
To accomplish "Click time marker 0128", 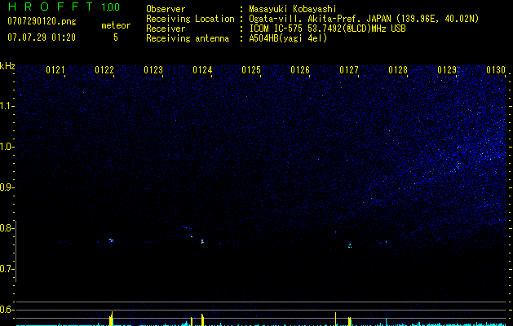I will (398, 70).
